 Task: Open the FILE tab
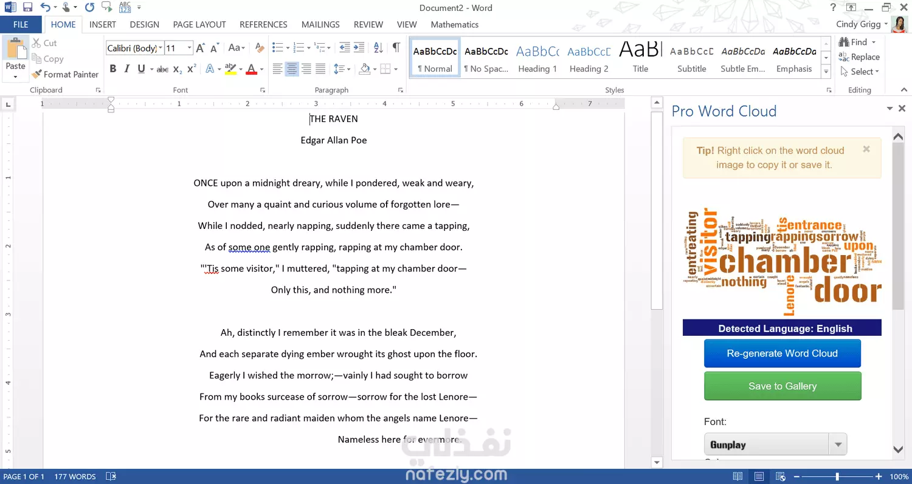(21, 24)
